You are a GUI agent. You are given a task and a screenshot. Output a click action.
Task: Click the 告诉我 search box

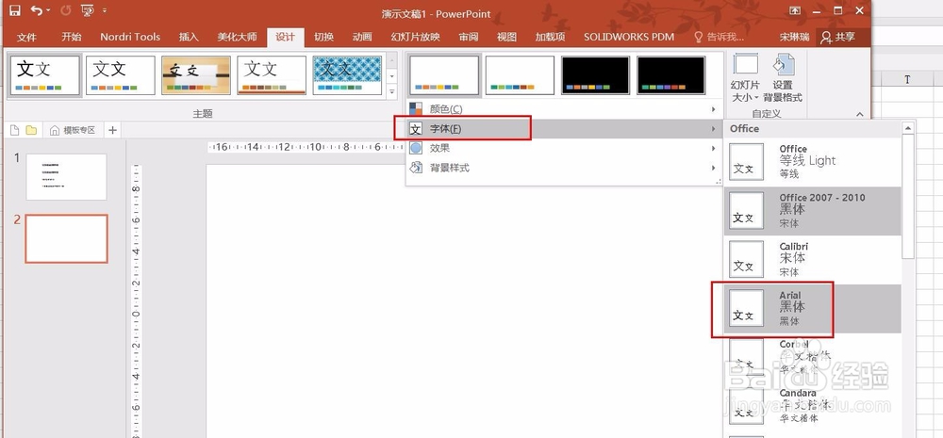720,37
